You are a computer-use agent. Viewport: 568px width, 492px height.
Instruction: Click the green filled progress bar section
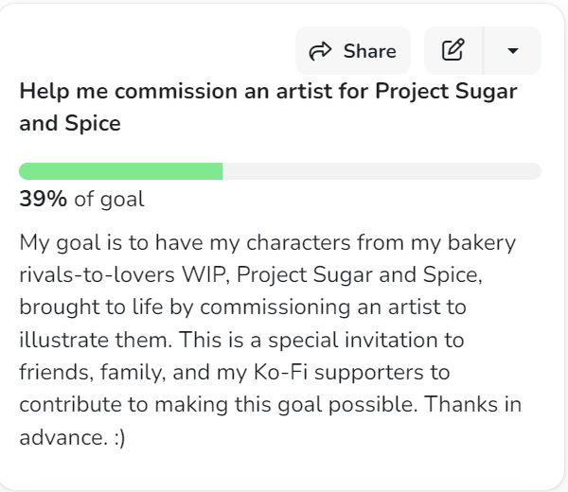[x=120, y=171]
